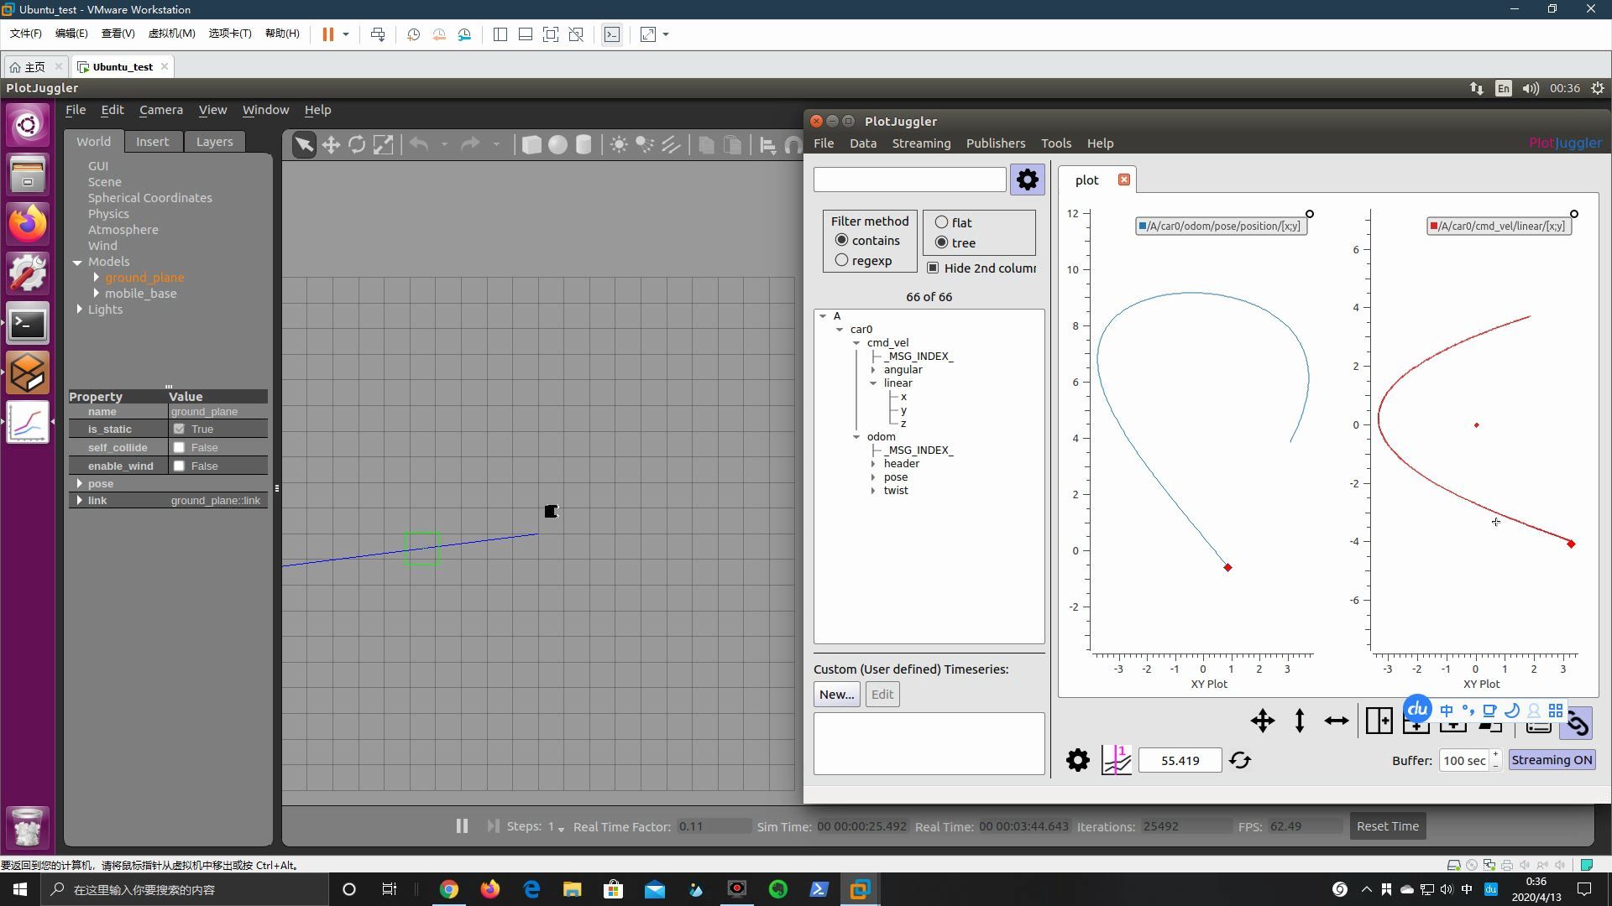This screenshot has width=1612, height=906.
Task: Activate the scale mode tool
Action: coord(383,144)
